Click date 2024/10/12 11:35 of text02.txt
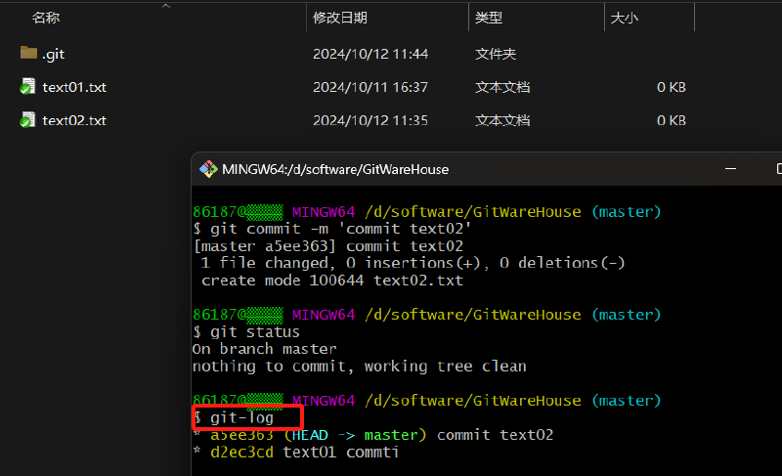The image size is (782, 476). pyautogui.click(x=370, y=120)
